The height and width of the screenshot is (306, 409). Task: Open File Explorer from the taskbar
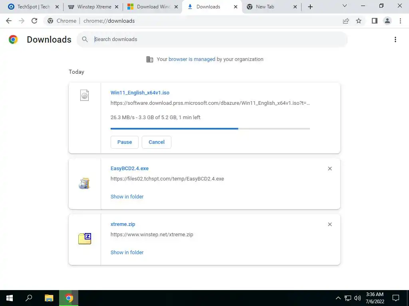coord(49,298)
